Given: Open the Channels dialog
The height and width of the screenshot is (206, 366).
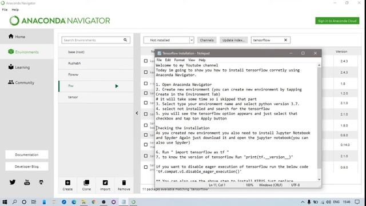Looking at the screenshot, I should pyautogui.click(x=206, y=40).
